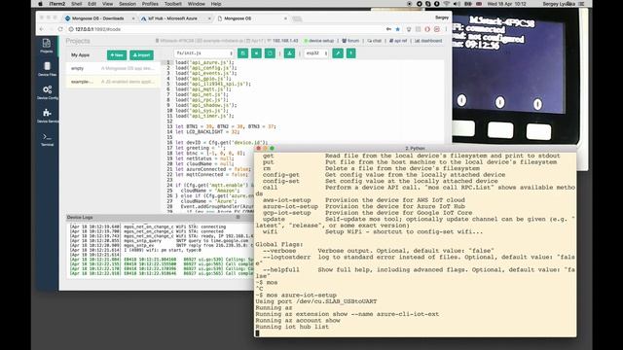Screen dimensions: 623x350
Task: Click the date and time in menu bar
Action: click(x=506, y=4)
